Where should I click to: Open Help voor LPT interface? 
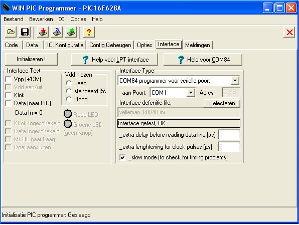[114, 60]
